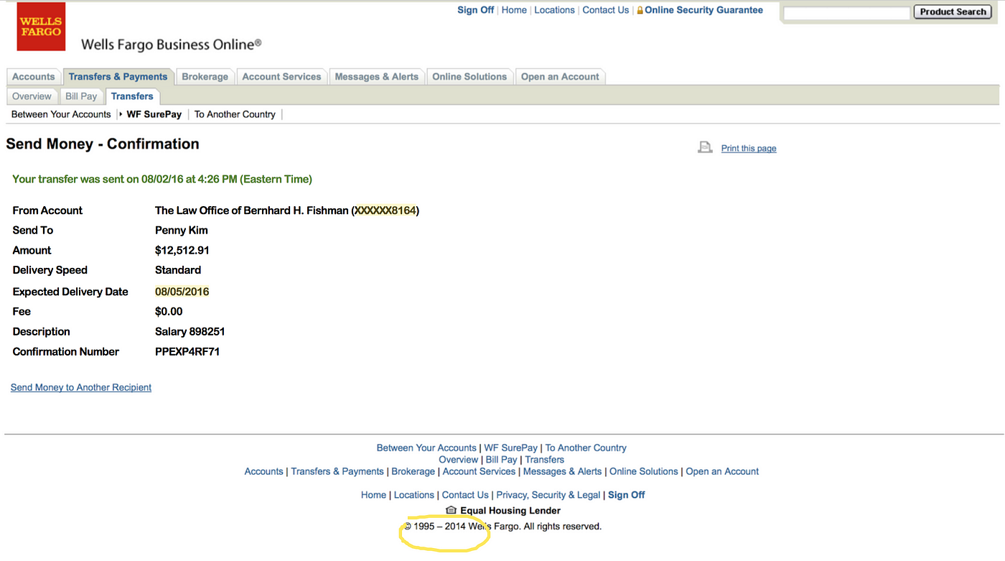Click the footer Brokerage link
1005x561 pixels.
pyautogui.click(x=413, y=471)
